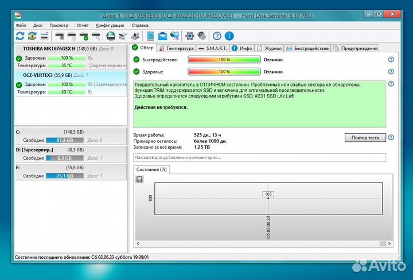Click the TOSHIBA Здоровье 100 % bar

67,58
